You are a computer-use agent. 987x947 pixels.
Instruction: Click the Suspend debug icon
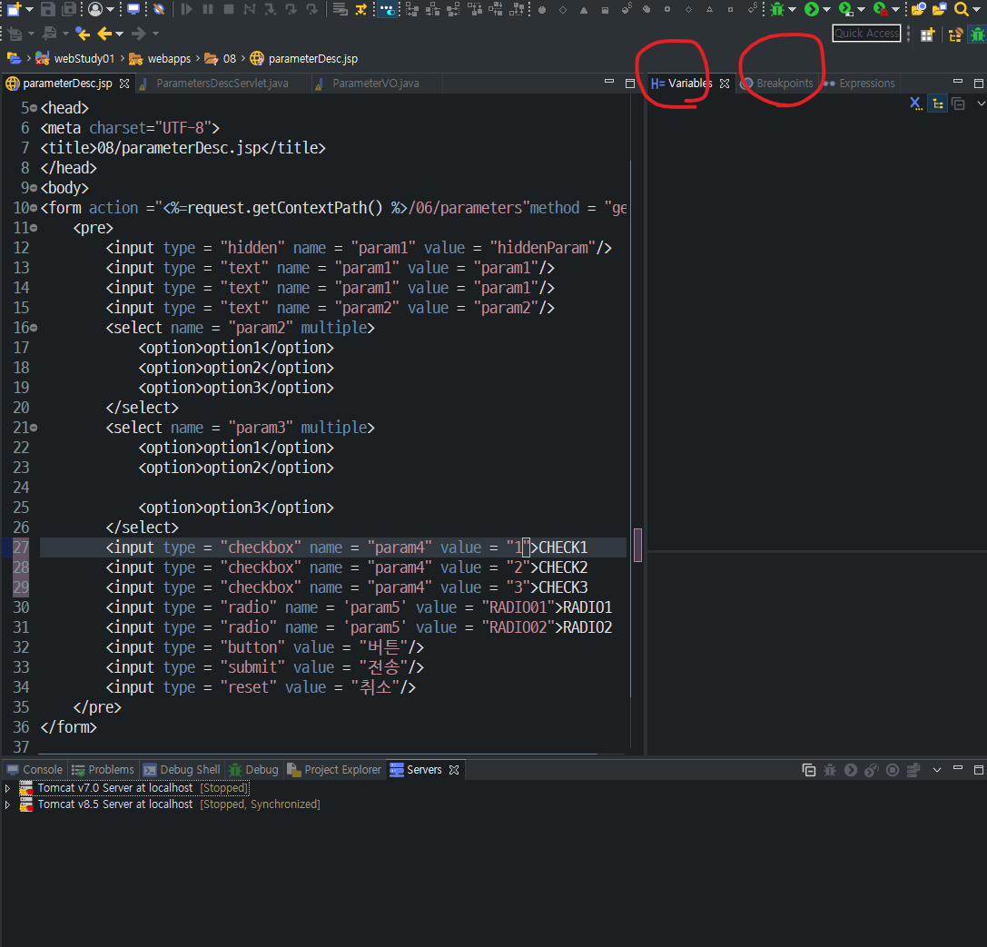tap(208, 9)
